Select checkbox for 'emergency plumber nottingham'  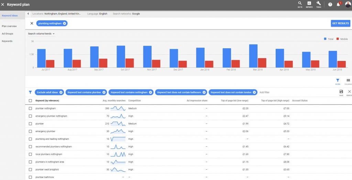pyautogui.click(x=31, y=116)
